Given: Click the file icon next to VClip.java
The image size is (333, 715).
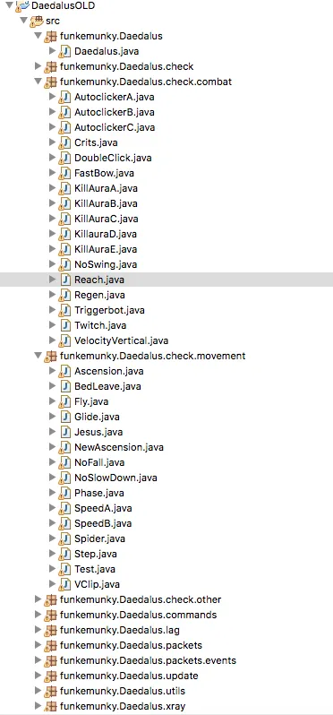Looking at the screenshot, I should point(65,584).
